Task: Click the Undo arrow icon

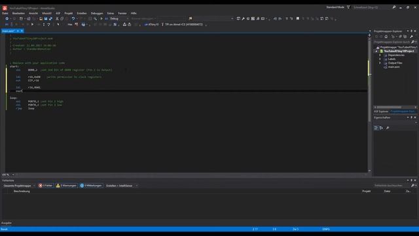Action: 73,19
